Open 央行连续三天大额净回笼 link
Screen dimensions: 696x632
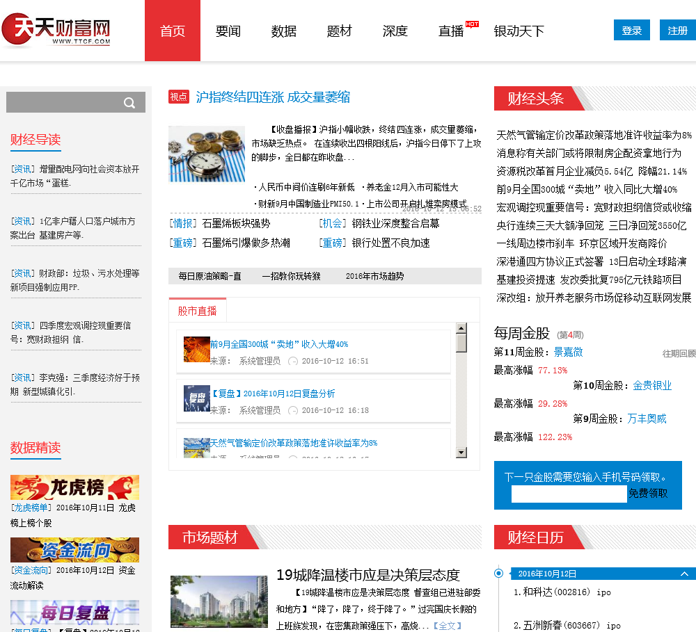click(x=591, y=225)
